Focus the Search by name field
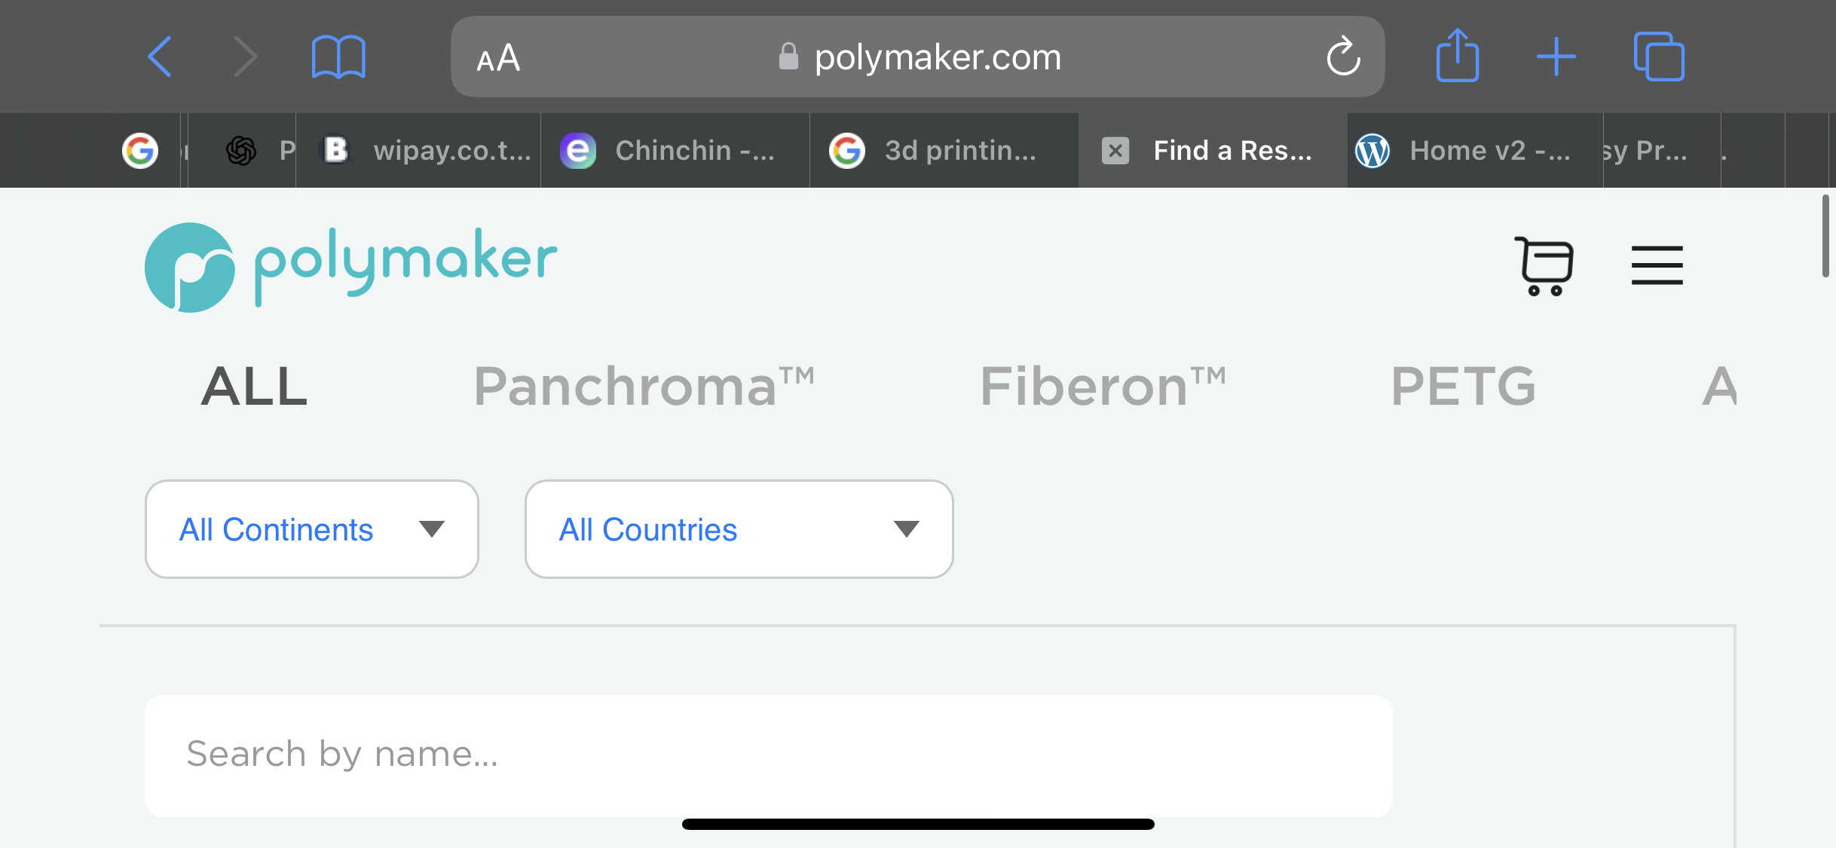The width and height of the screenshot is (1836, 848). pos(769,755)
